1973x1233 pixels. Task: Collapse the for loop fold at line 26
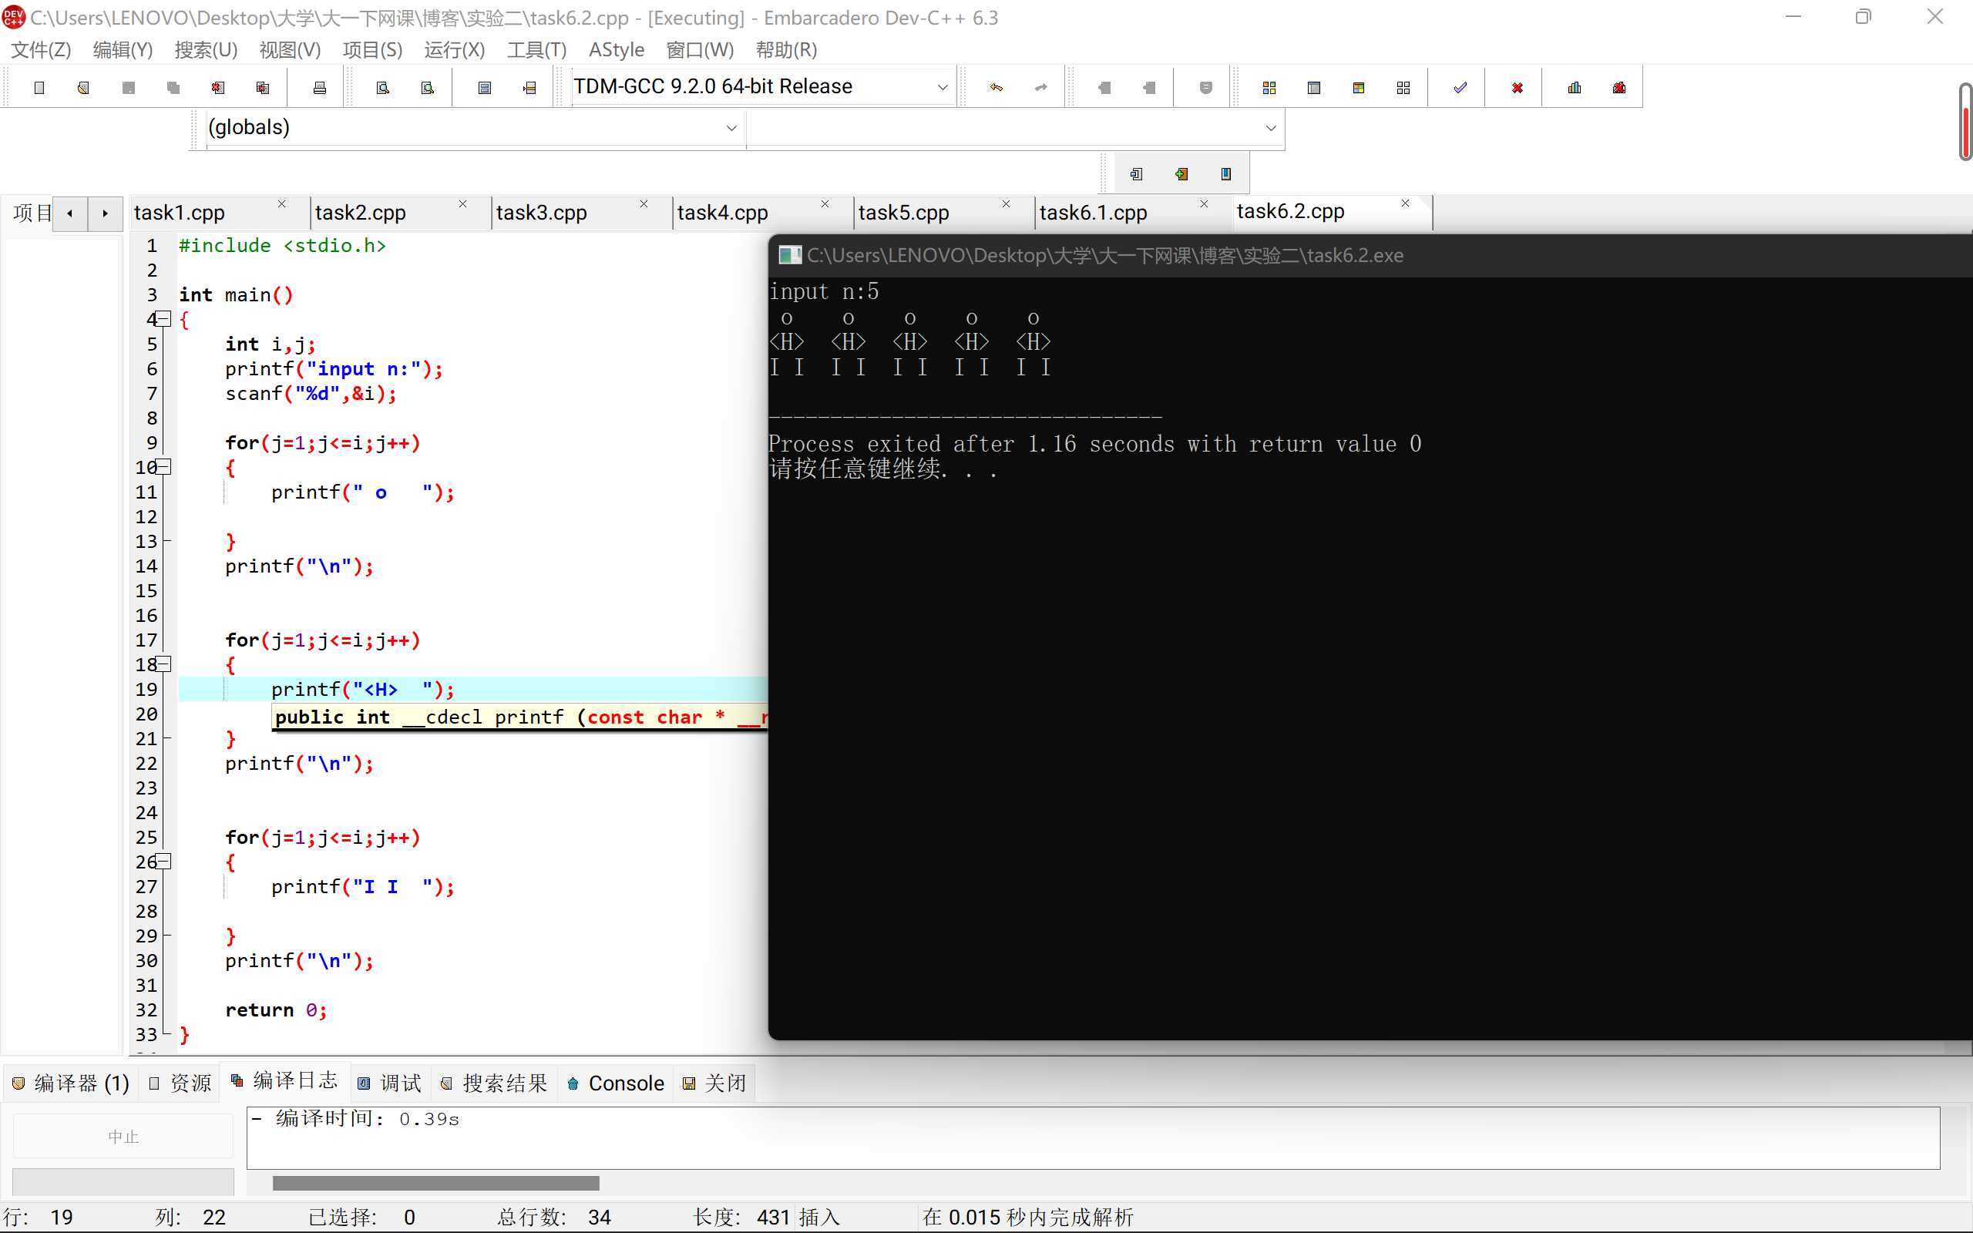164,861
